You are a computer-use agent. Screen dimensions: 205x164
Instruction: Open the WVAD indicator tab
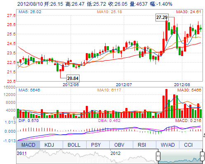click(x=167, y=145)
